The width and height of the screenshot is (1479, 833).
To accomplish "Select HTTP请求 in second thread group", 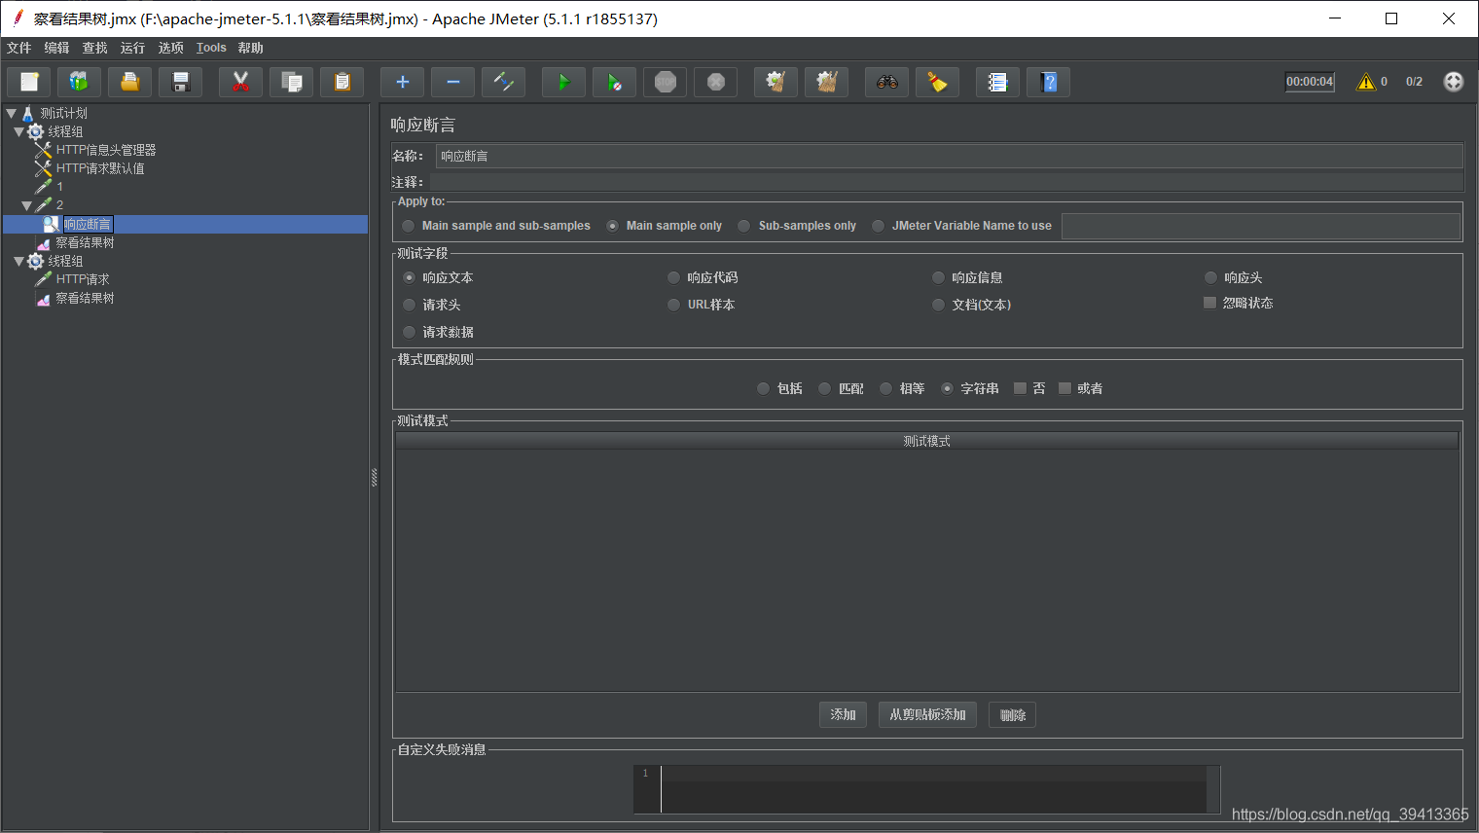I will tap(83, 279).
